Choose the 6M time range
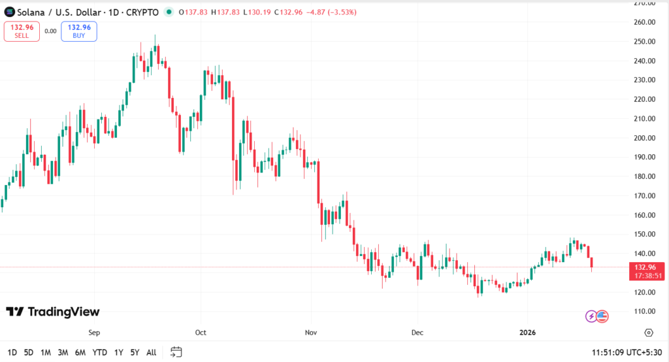This screenshot has height=362, width=669. coord(80,352)
